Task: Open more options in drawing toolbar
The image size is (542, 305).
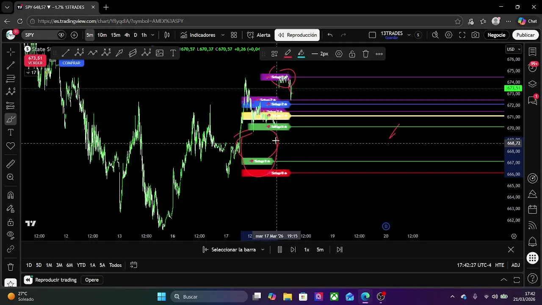Action: coord(379,54)
